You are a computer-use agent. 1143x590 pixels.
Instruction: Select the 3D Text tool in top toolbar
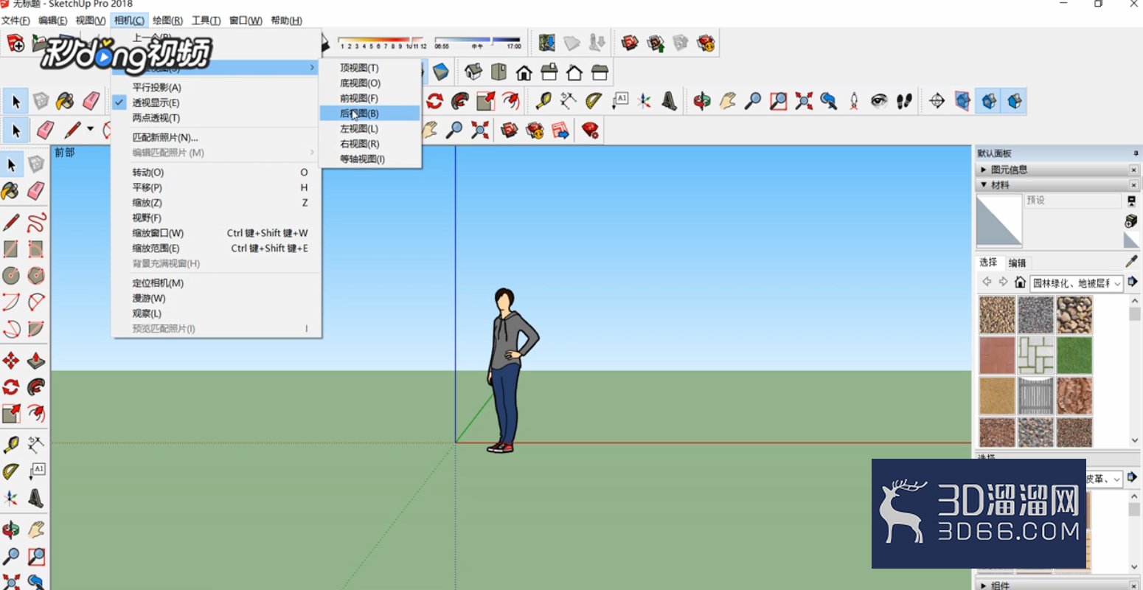[x=670, y=101]
